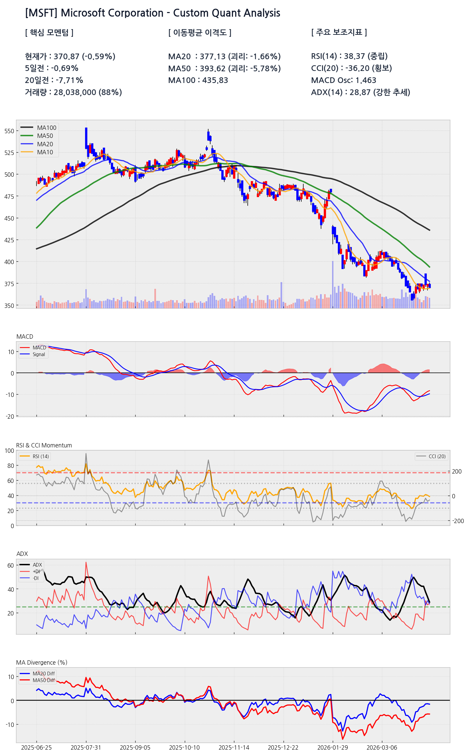Click the '현재가 : 370.87 (-0.59%)' value
Viewport: 468px width, 754px height.
tap(70, 56)
